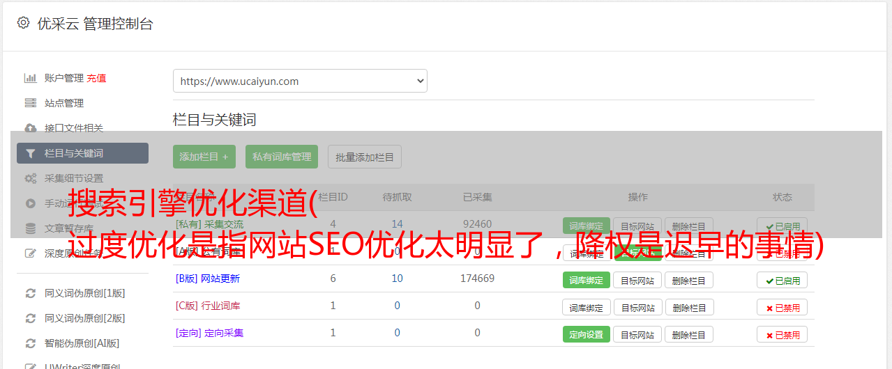
Task: Click the collected count 174669
Action: 477,278
